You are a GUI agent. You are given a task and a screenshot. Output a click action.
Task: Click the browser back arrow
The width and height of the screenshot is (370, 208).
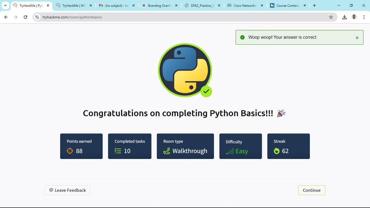pos(6,17)
